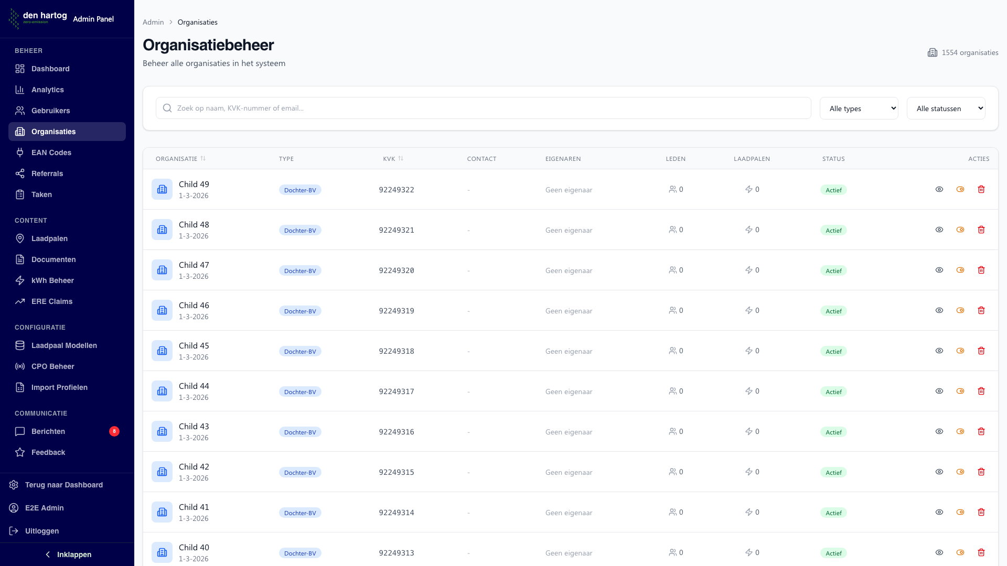The height and width of the screenshot is (566, 1007).
Task: Click the orange toggle icon for Child 43
Action: (960, 431)
